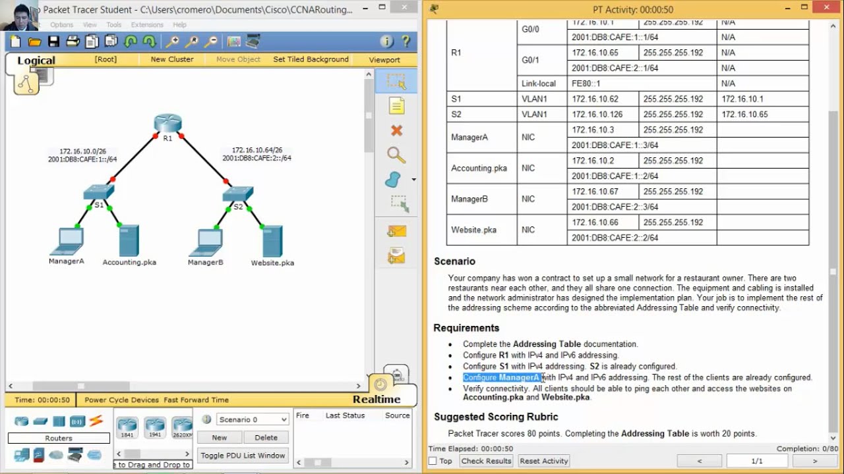This screenshot has width=844, height=474.
Task: Add Complex PDU with open envelope icon
Action: (397, 255)
